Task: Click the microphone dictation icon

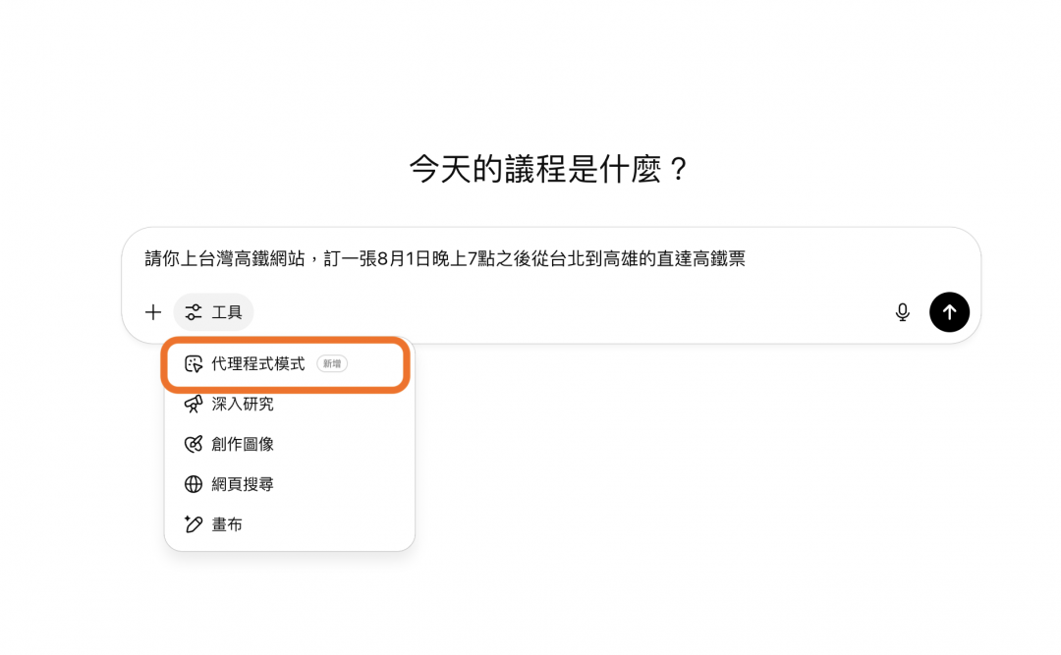Action: point(902,312)
